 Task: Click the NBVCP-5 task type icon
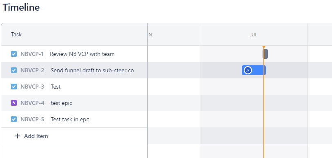coord(14,119)
